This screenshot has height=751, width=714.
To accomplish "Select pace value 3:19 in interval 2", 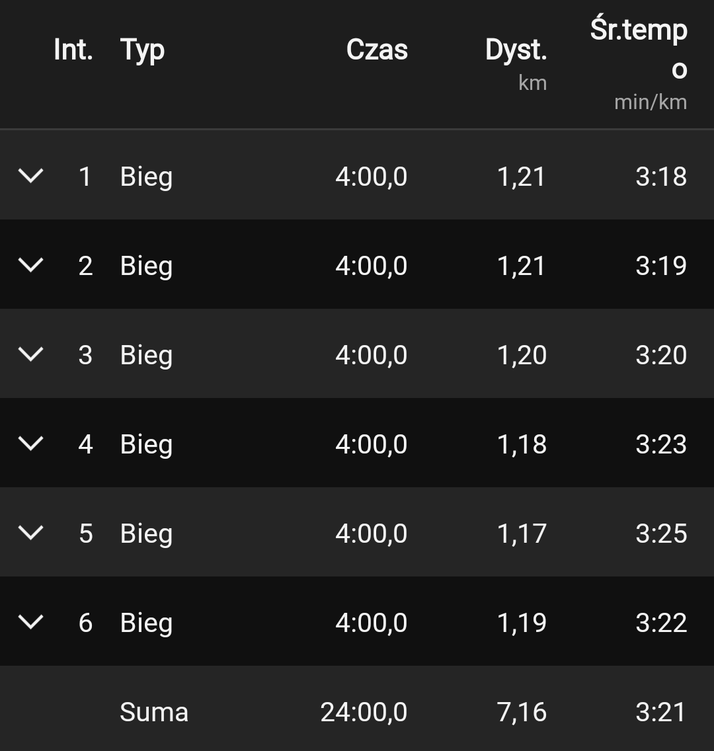I will [661, 266].
